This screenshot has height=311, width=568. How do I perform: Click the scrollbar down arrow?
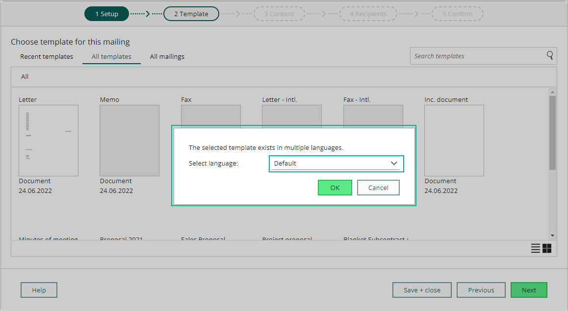552,236
